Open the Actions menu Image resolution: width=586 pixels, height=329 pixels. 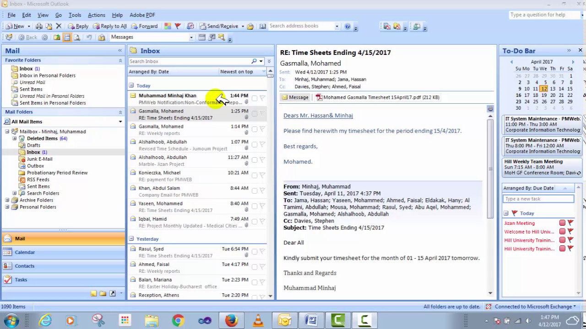pos(97,15)
